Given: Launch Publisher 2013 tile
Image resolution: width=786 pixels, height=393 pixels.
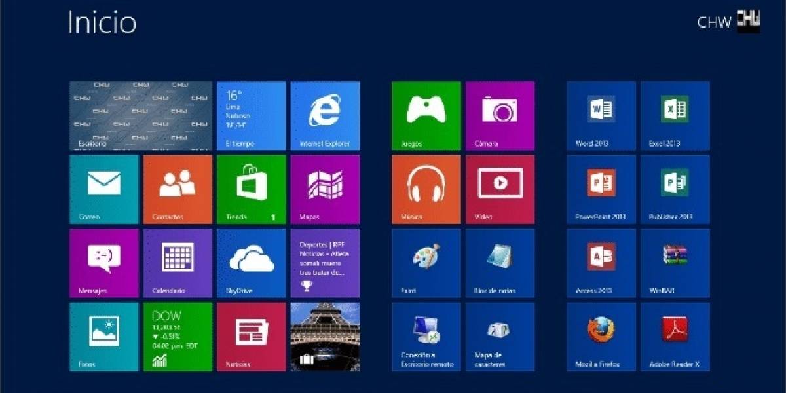Looking at the screenshot, I should coord(675,189).
